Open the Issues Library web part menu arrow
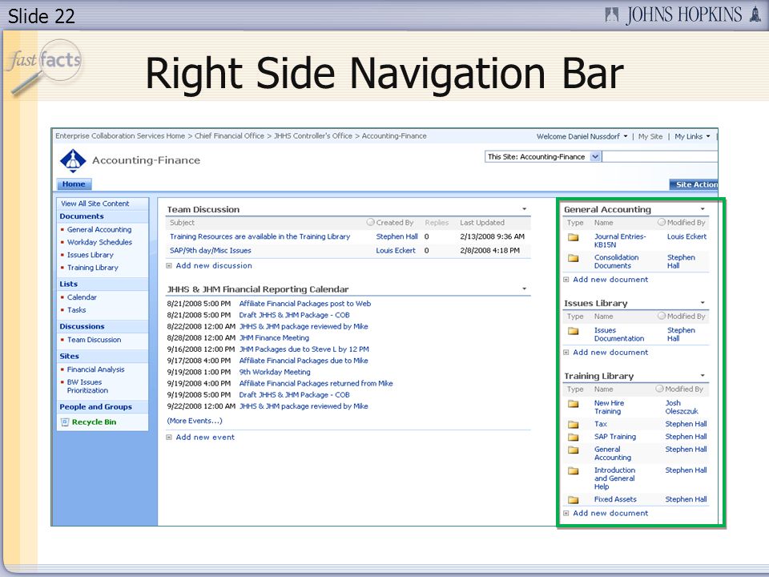 703,303
